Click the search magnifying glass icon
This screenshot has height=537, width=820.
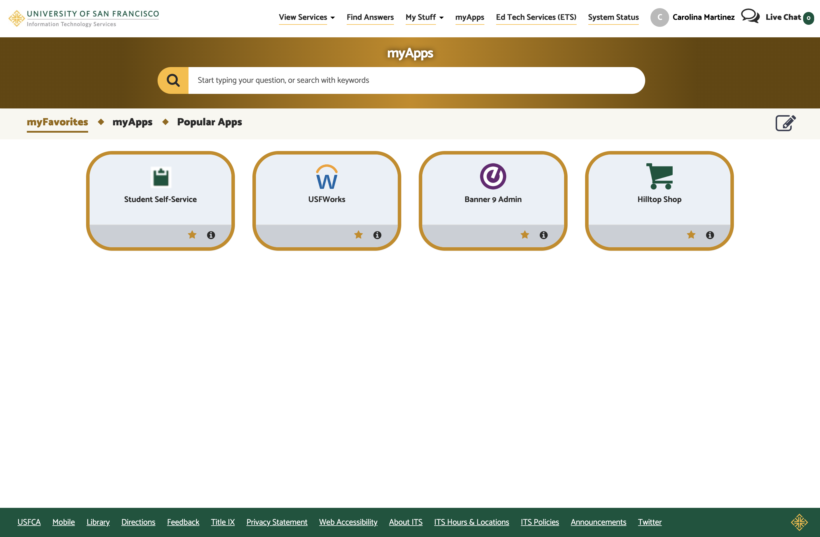point(173,80)
